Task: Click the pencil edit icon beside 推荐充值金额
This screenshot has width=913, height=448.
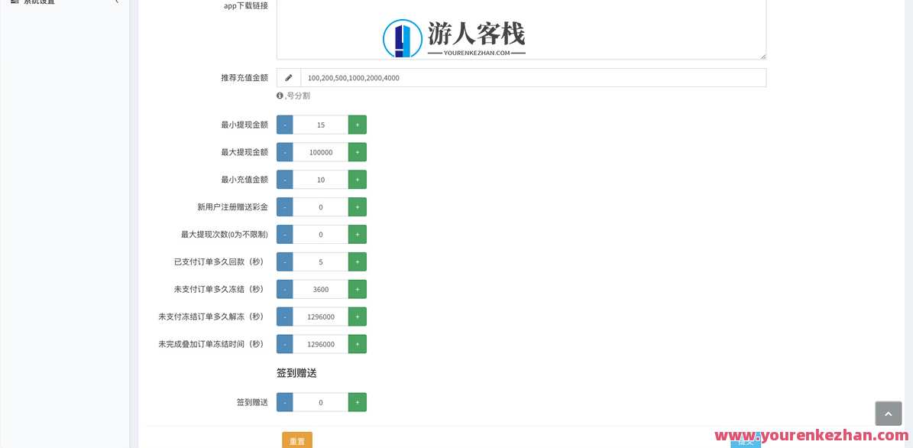Action: coord(288,77)
